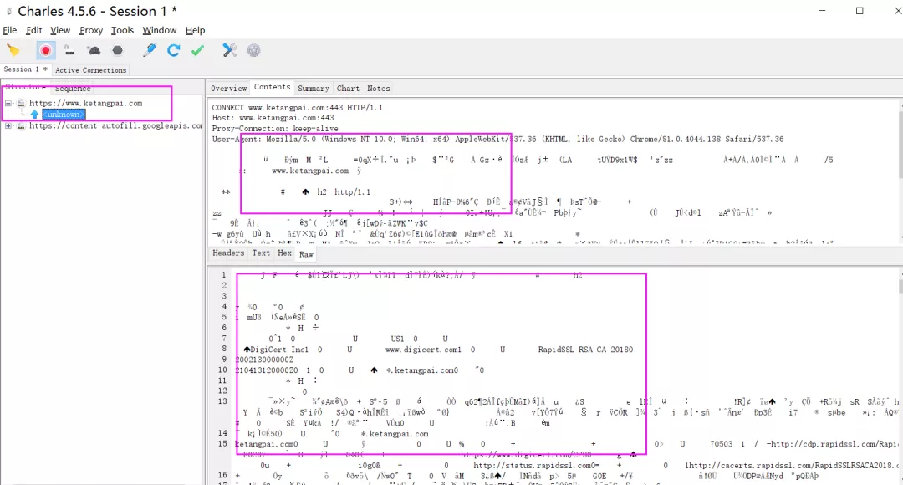
Task: Minimize the Charles window
Action: (822, 10)
